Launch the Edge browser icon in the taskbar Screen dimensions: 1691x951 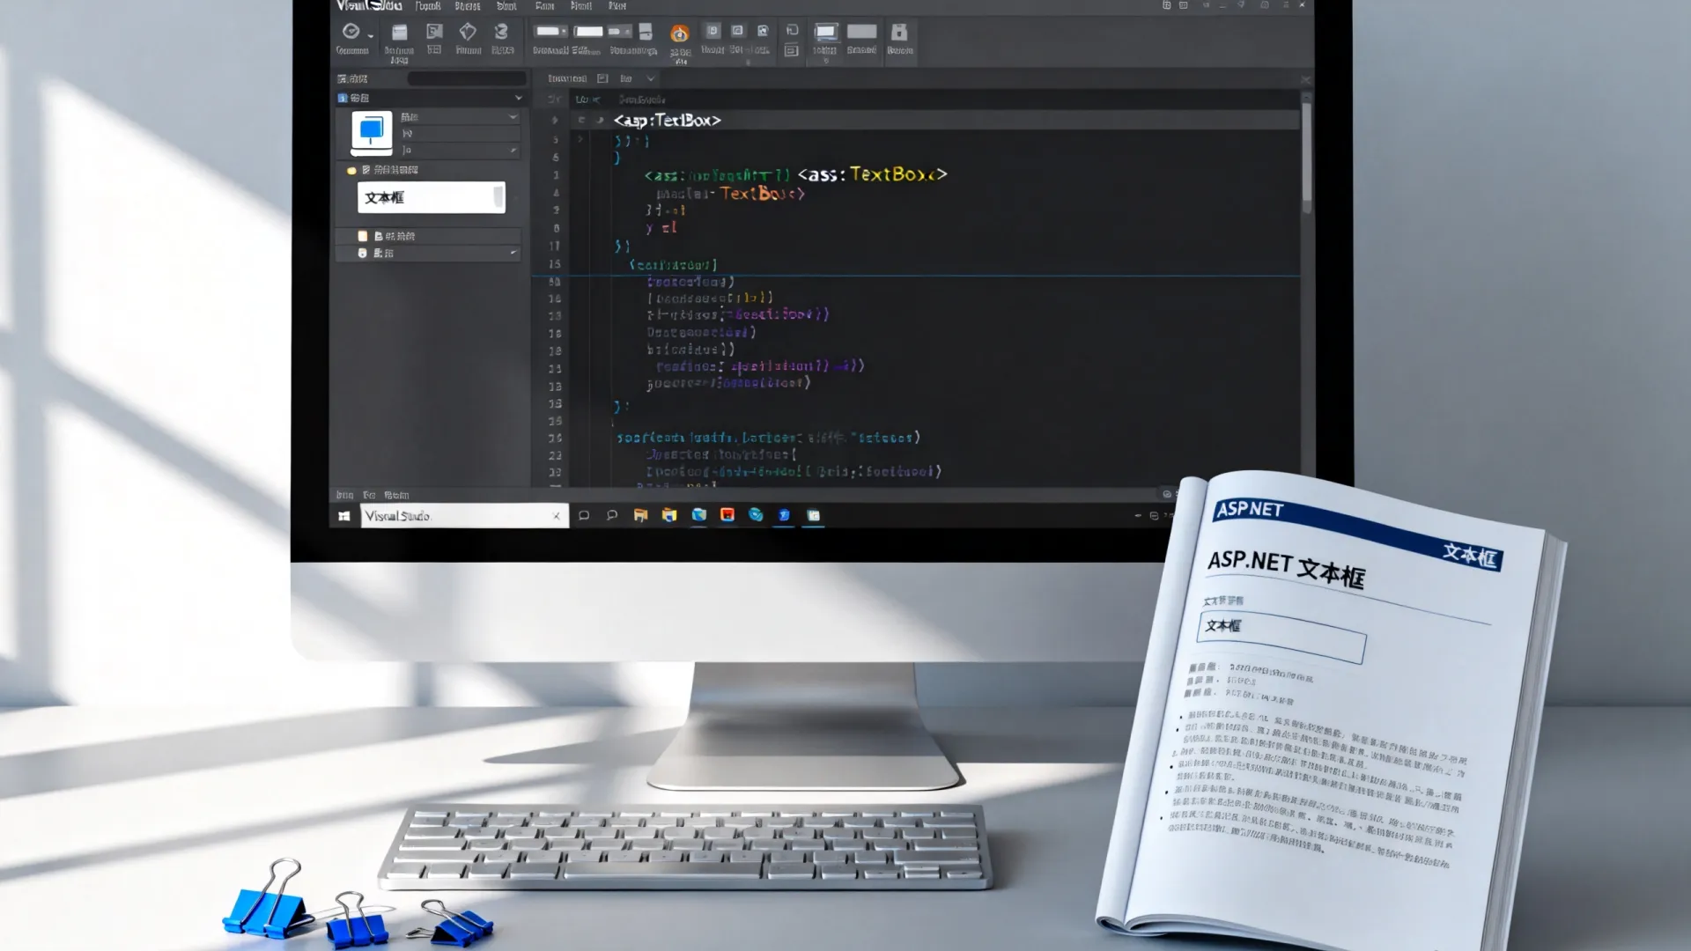(x=756, y=515)
